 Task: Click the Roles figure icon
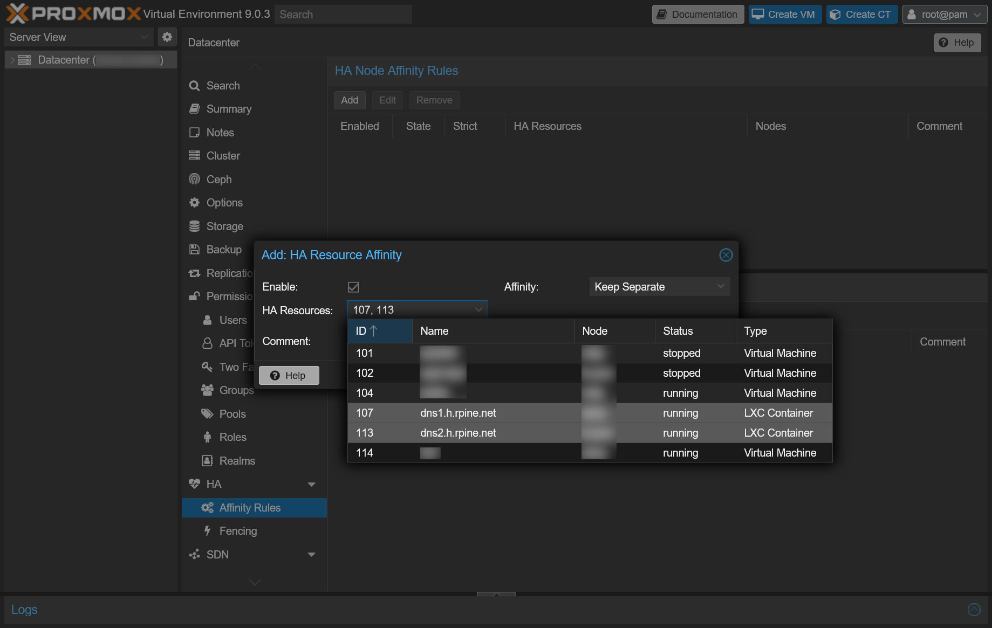coord(207,437)
